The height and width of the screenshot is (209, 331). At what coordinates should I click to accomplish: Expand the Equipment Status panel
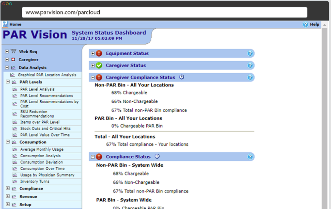[93, 53]
